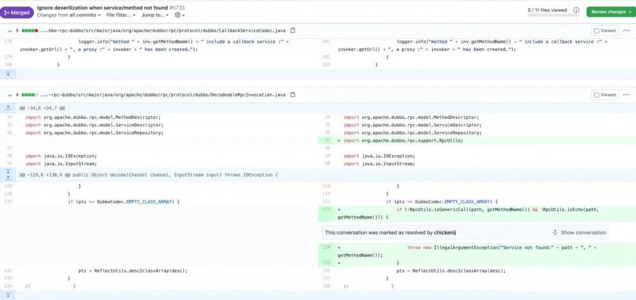Open the Jump to menu
The width and height of the screenshot is (636, 300).
click(155, 15)
